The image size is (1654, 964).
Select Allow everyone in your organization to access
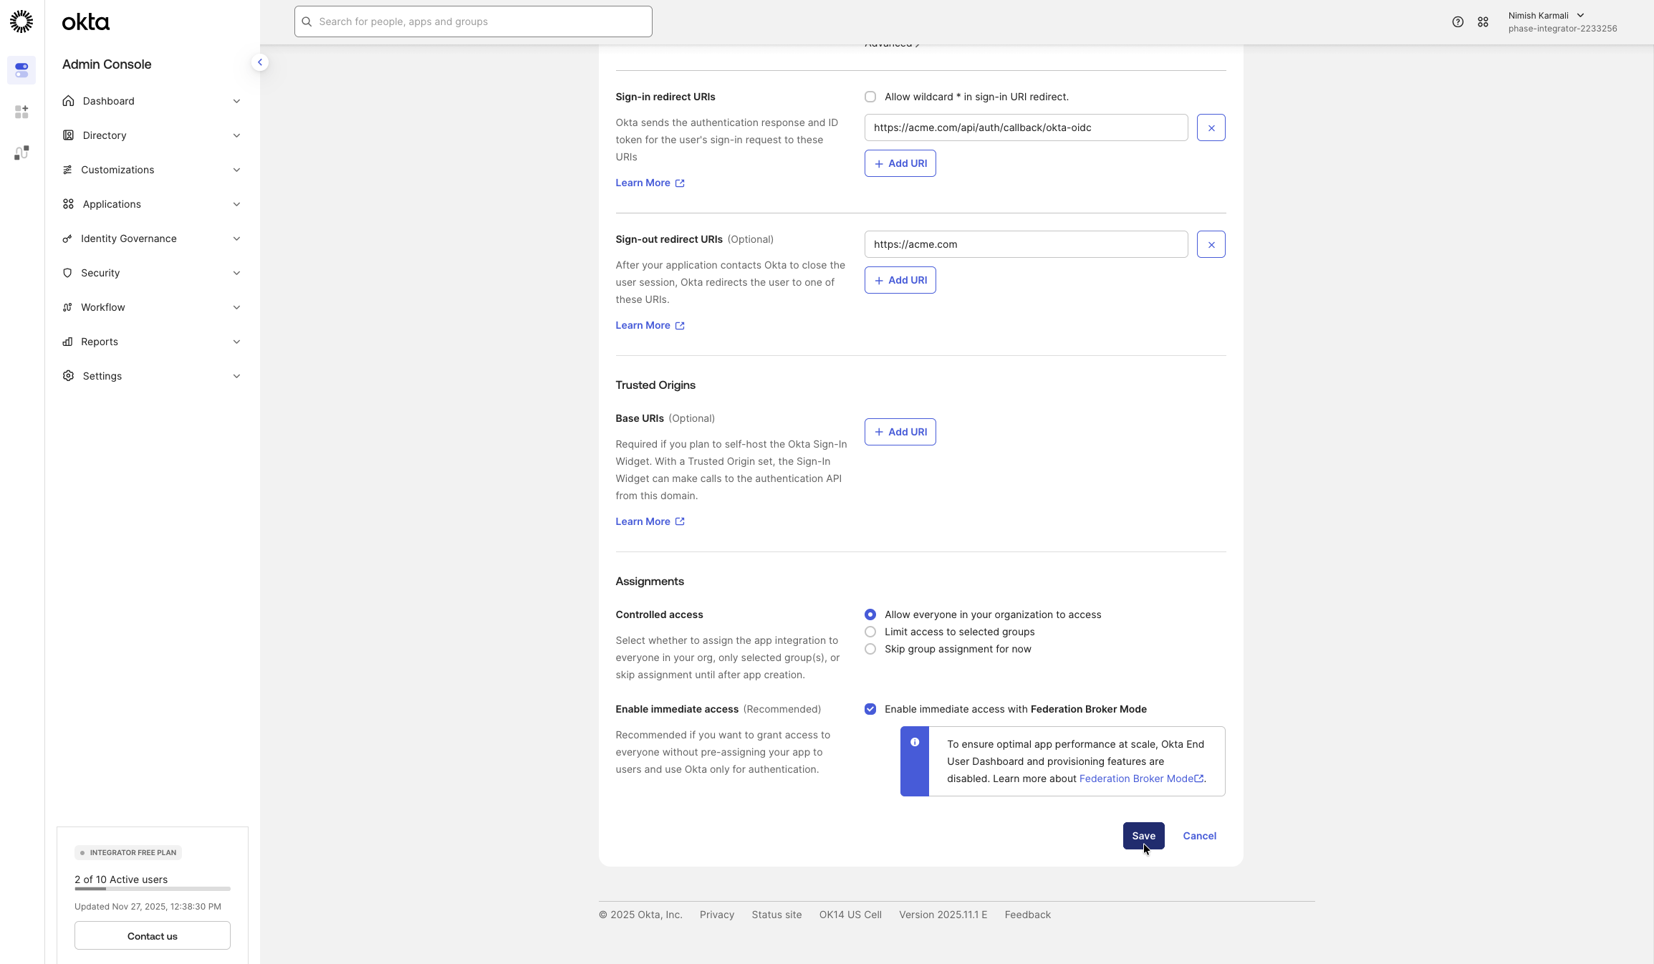point(870,614)
